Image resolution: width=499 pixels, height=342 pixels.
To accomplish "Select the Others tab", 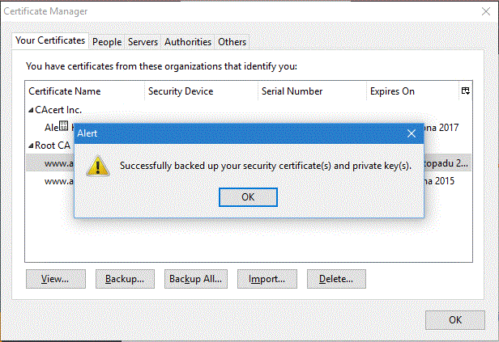I will [232, 42].
